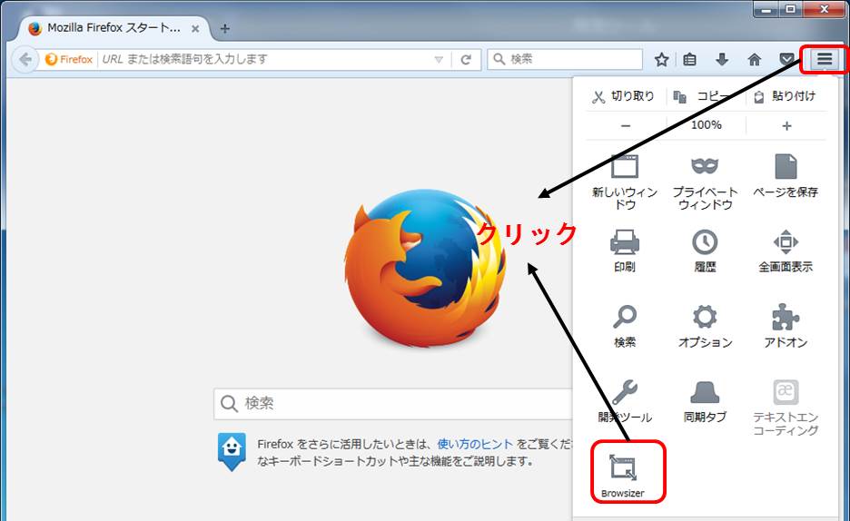Toggle 全画面表示 fullscreen icon
The image size is (850, 521).
pyautogui.click(x=786, y=242)
